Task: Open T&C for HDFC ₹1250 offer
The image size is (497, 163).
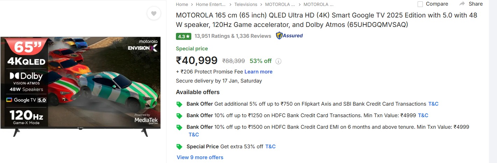Action: pos(423,115)
